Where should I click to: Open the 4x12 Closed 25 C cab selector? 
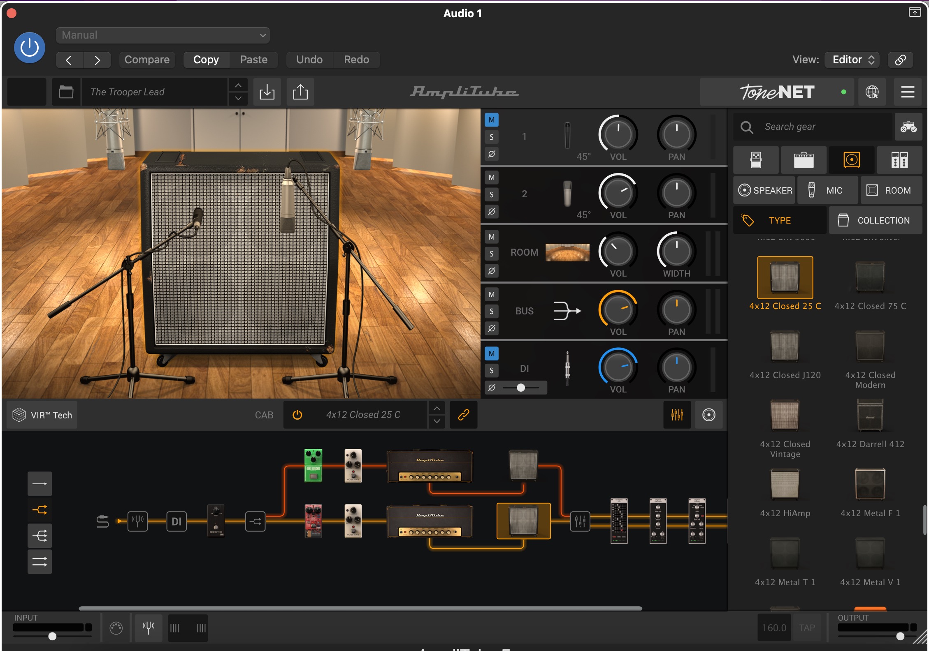point(363,415)
